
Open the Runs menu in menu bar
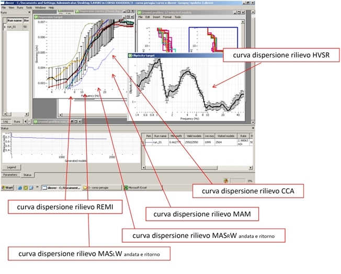point(20,7)
